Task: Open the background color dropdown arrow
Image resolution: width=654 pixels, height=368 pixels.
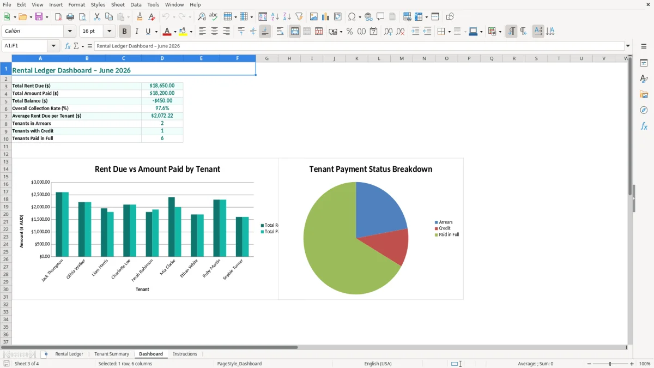Action: [x=191, y=32]
